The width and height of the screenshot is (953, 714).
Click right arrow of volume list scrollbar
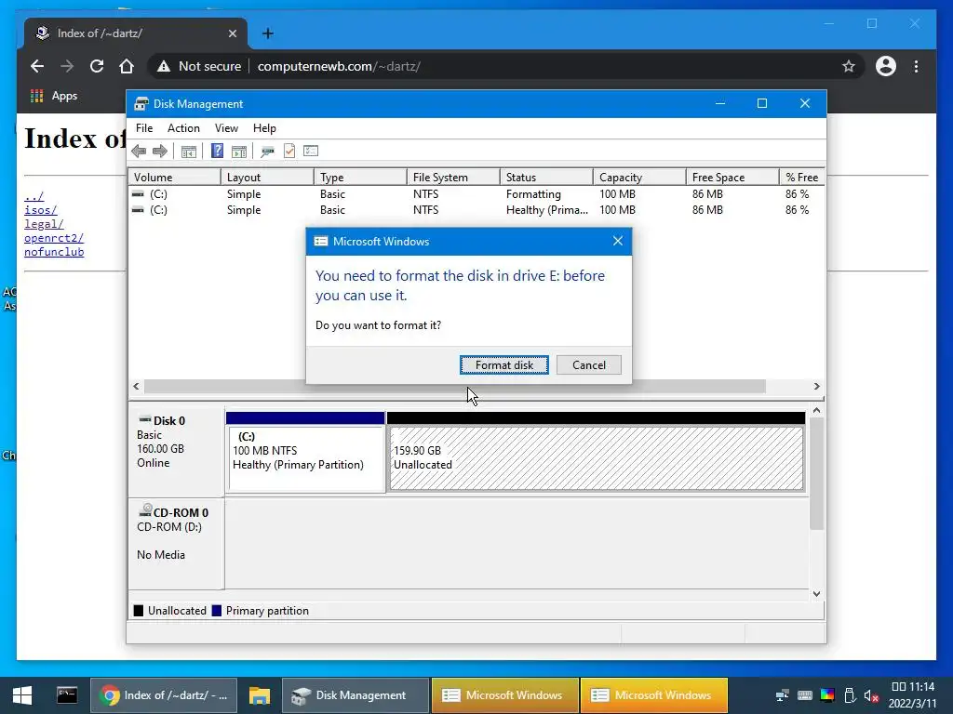[816, 386]
